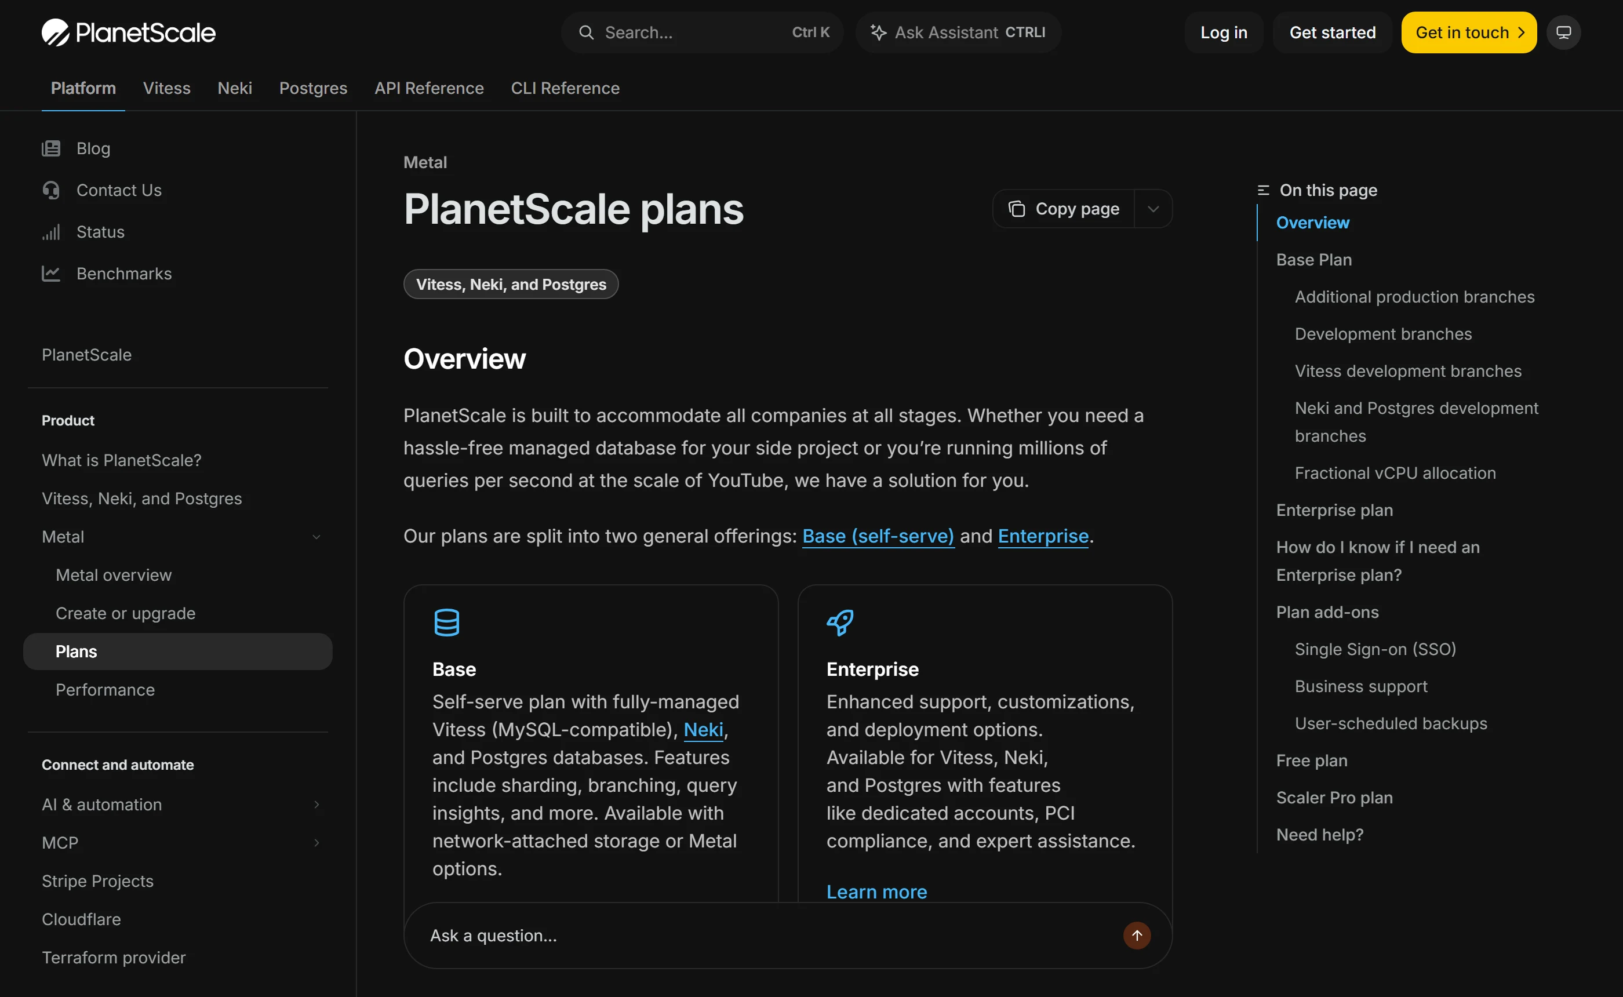
Task: Click the search magnifier icon
Action: point(586,32)
